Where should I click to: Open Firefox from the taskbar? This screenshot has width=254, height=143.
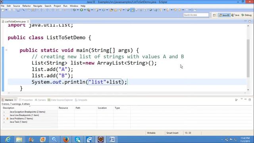click(66, 139)
